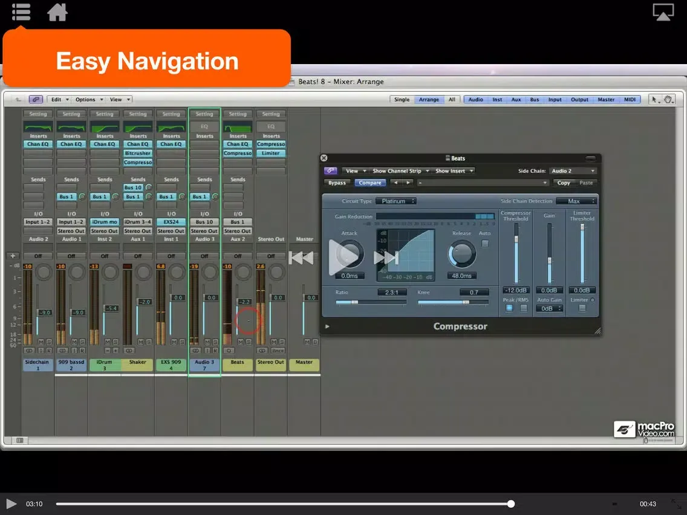Tap the skip-forward overlay icon
The width and height of the screenshot is (687, 515).
click(386, 258)
